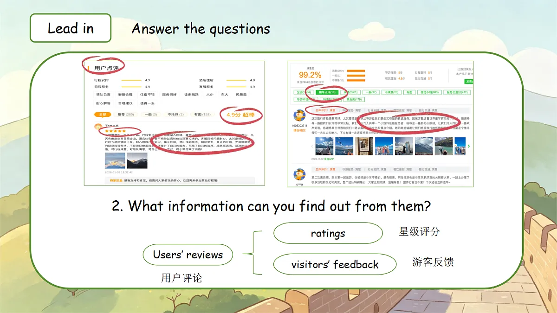Screen dimensions: 557x313
Task: Open the 来自APP link under the photos
Action: (x=329, y=159)
